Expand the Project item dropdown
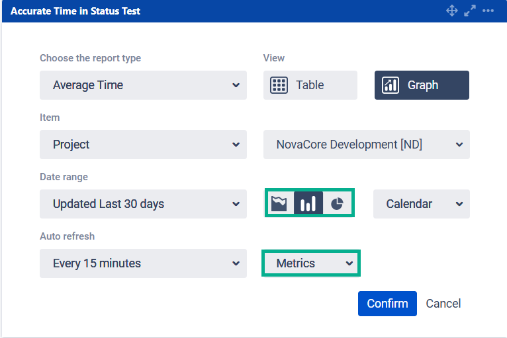 (143, 145)
